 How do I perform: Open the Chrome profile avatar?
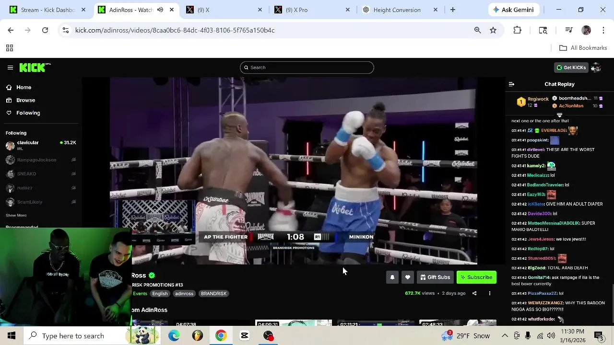point(586,30)
